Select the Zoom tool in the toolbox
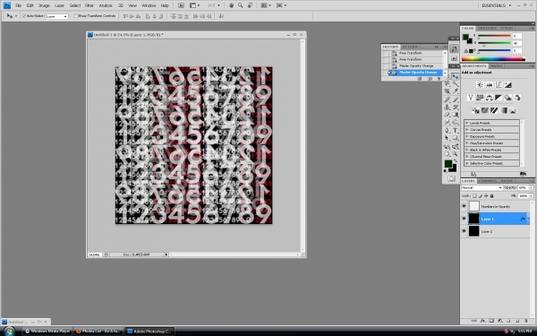This screenshot has width=537, height=336. click(455, 153)
